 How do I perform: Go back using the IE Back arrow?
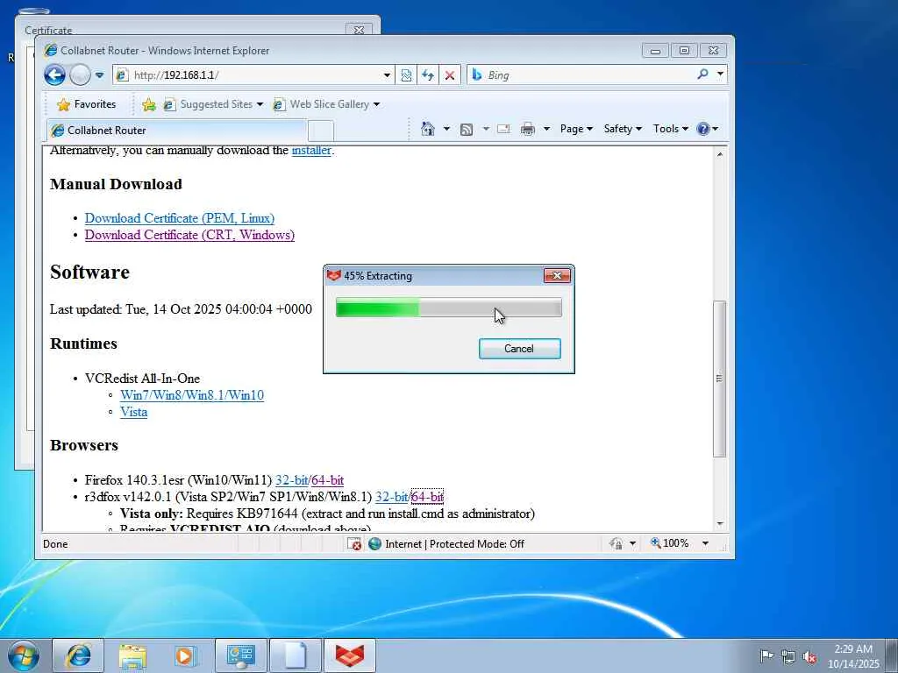click(x=55, y=75)
